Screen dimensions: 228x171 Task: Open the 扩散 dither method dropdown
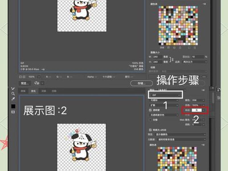coord(164,105)
